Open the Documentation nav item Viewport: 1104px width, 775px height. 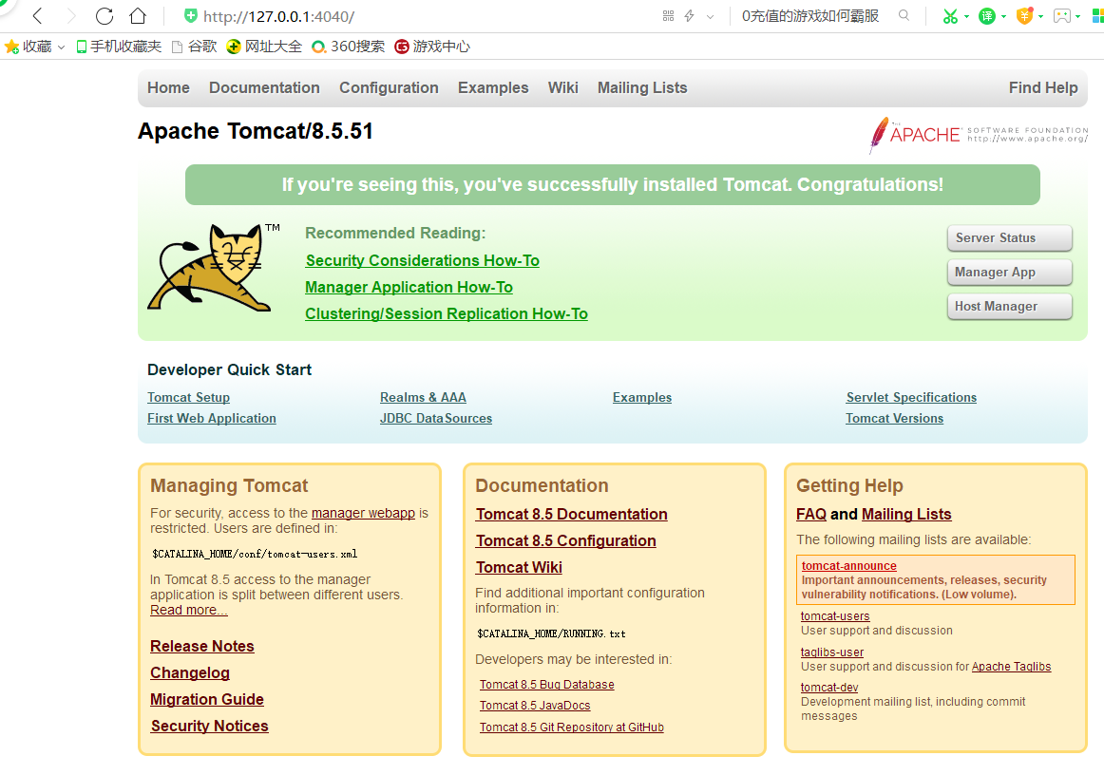pyautogui.click(x=264, y=88)
